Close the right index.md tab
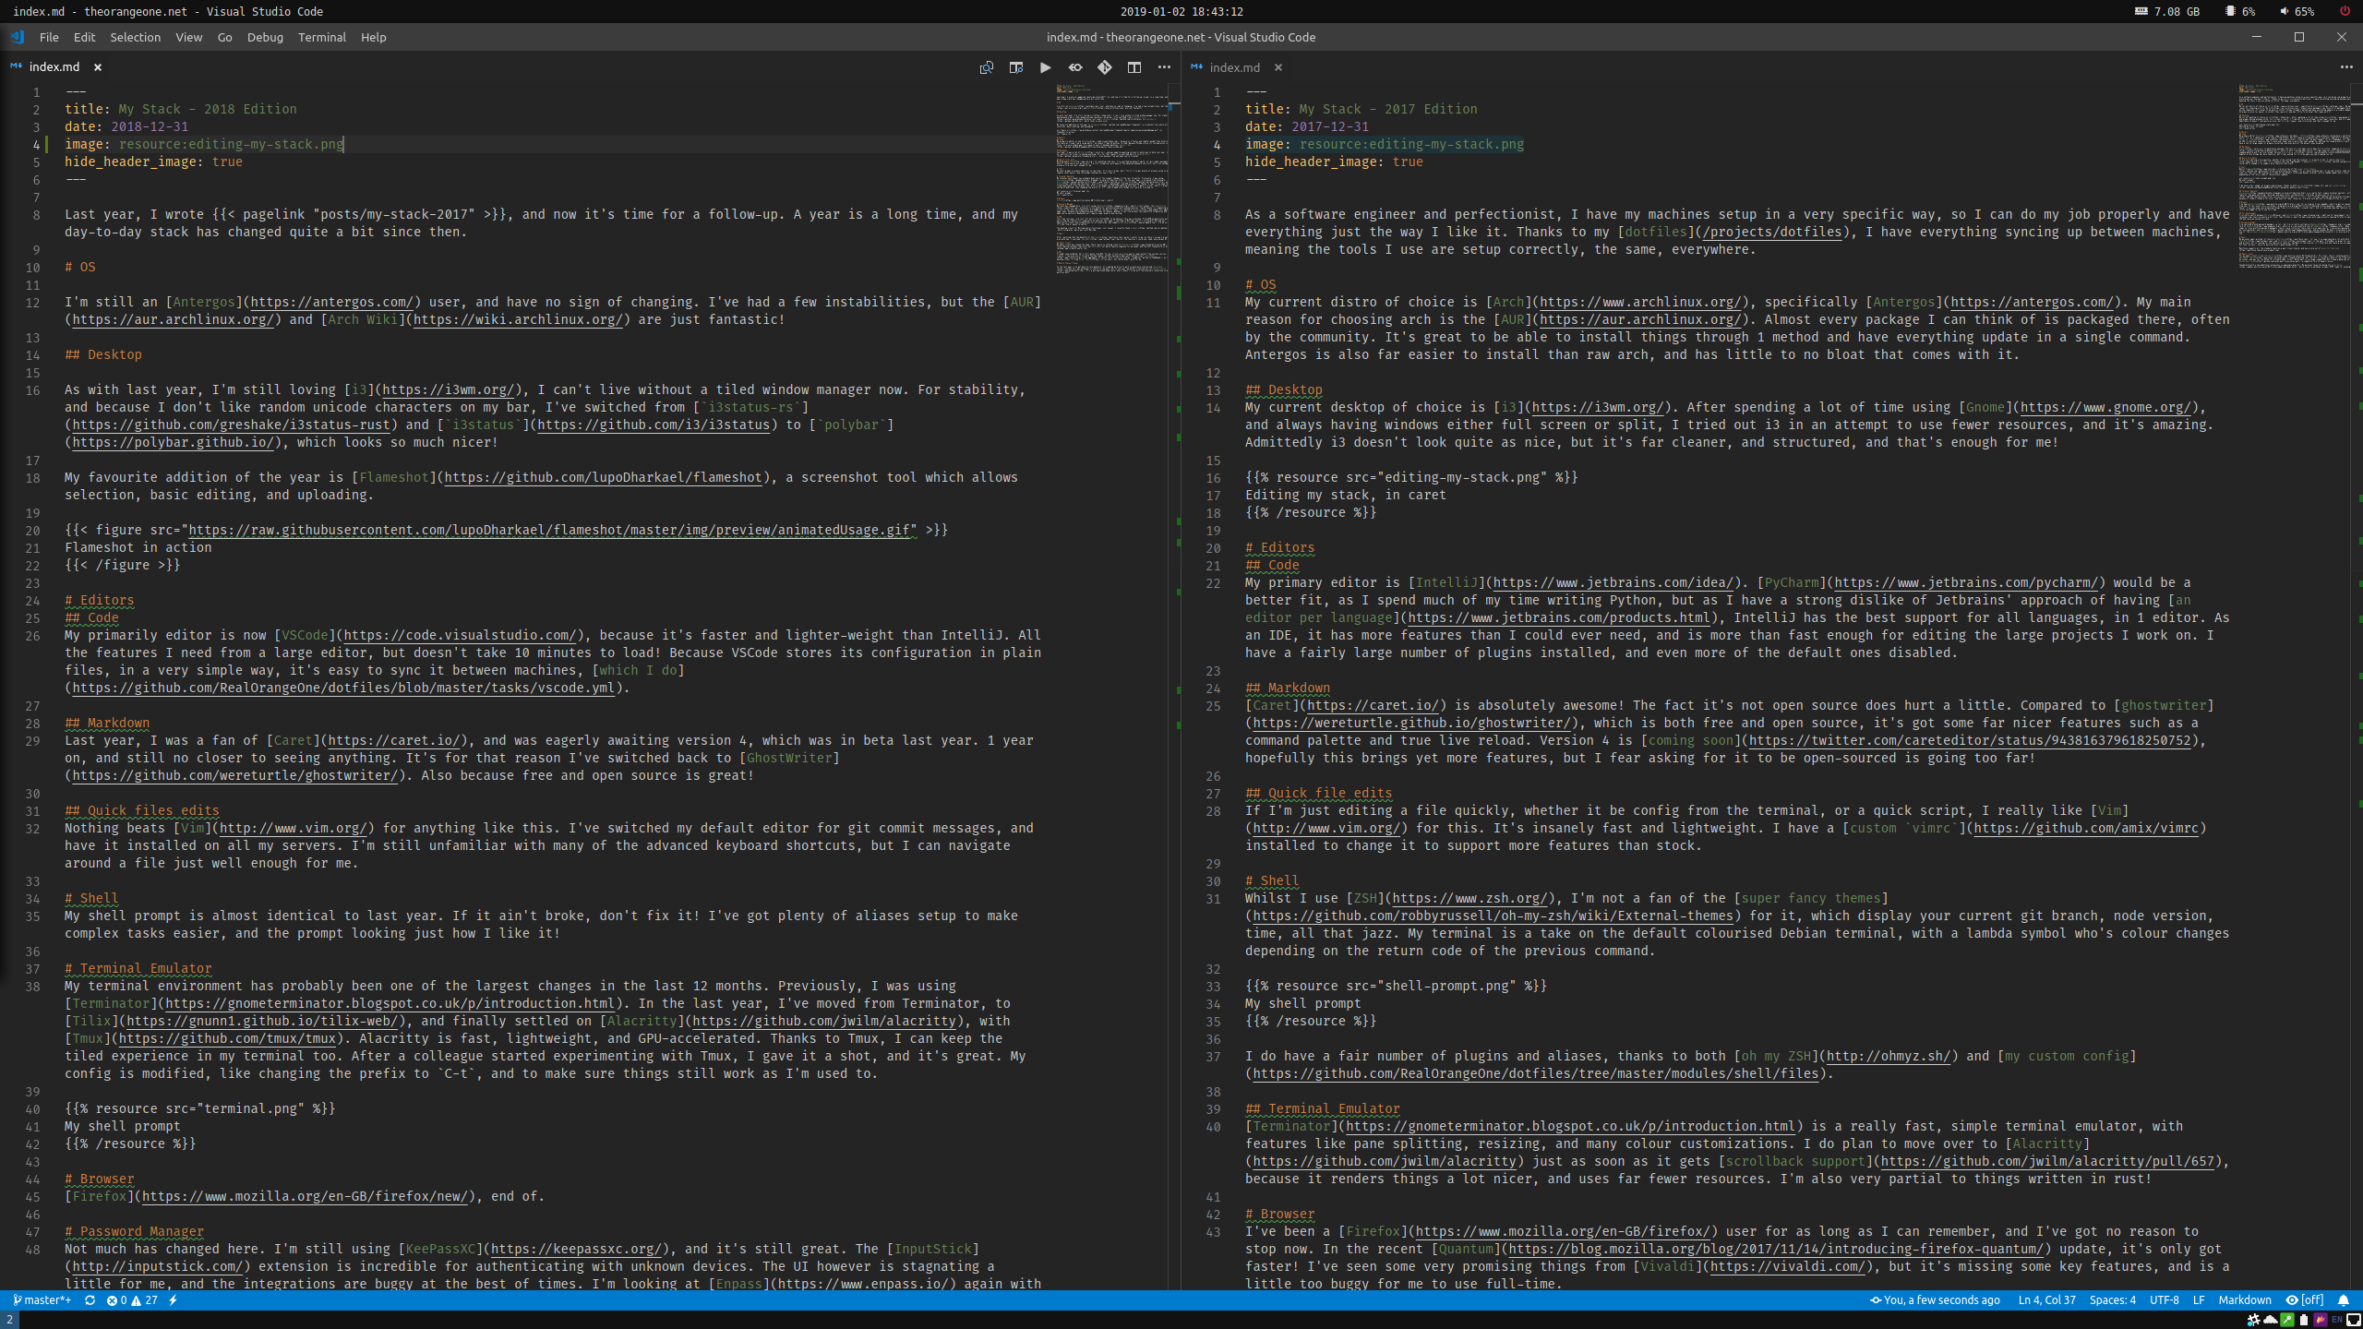The width and height of the screenshot is (2363, 1329). tap(1278, 67)
